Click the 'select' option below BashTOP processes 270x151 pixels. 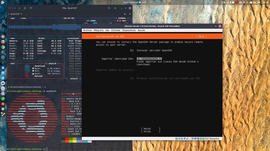[x=74, y=78]
